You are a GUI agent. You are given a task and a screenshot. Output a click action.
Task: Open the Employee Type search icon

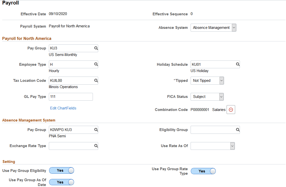96,64
